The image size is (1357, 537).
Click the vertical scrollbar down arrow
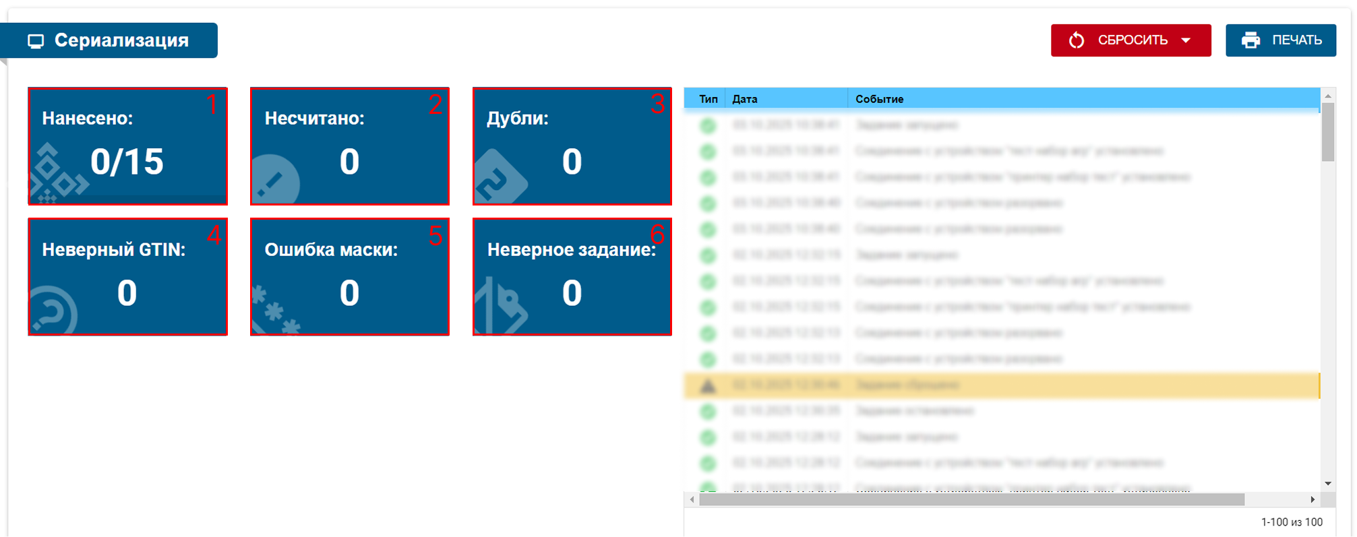(1328, 484)
